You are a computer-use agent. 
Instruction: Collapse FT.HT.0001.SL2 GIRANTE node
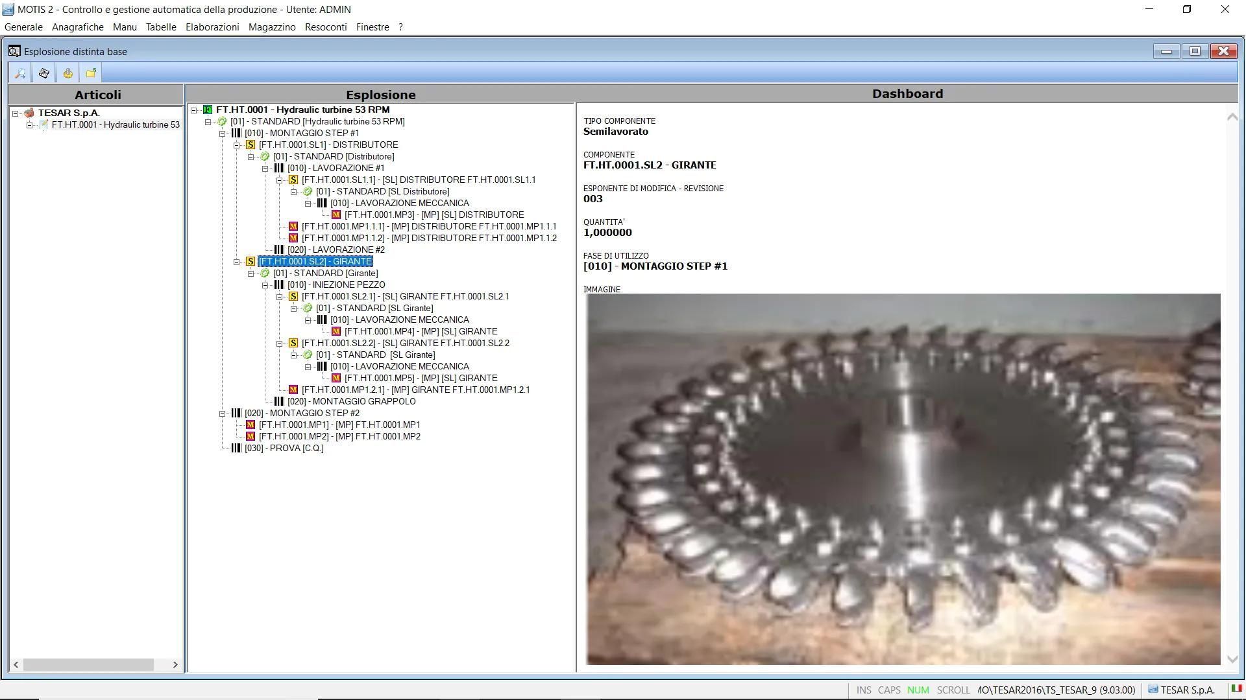coord(237,261)
